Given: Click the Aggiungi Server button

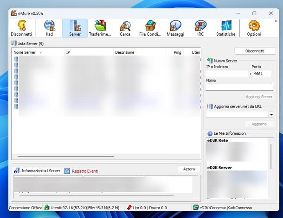Looking at the screenshot, I should tap(259, 97).
